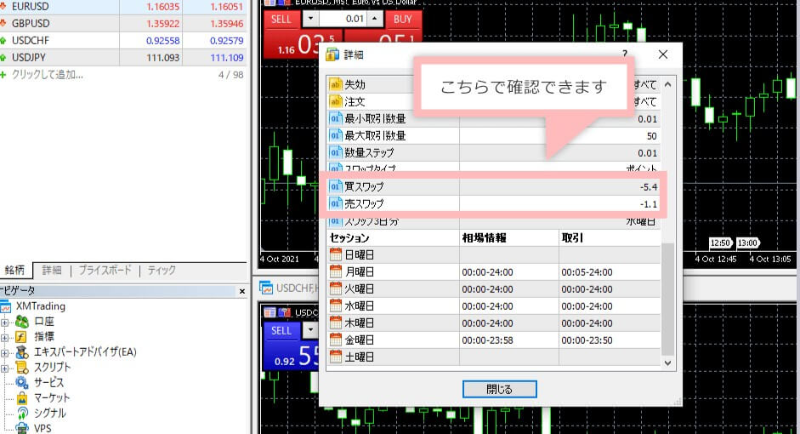The height and width of the screenshot is (434, 800).
Task: Open the マーケット shopping bag icon
Action: tap(21, 397)
